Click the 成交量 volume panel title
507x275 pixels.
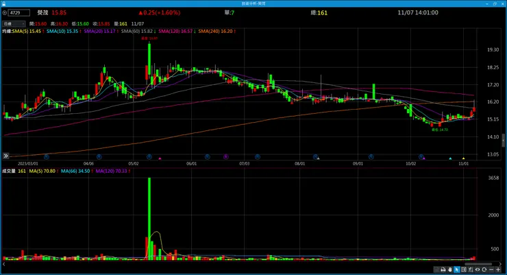9,171
